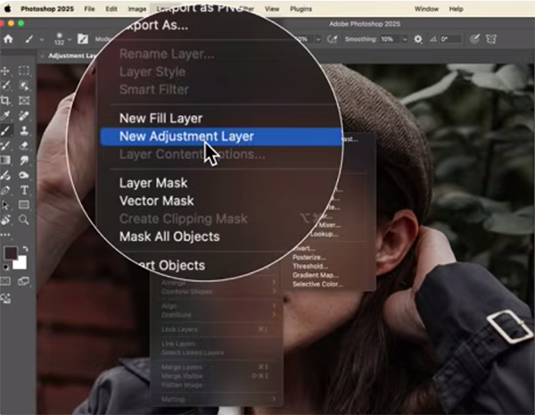This screenshot has height=415, width=535.
Task: Change screen mode icon in toolbar
Action: click(23, 281)
